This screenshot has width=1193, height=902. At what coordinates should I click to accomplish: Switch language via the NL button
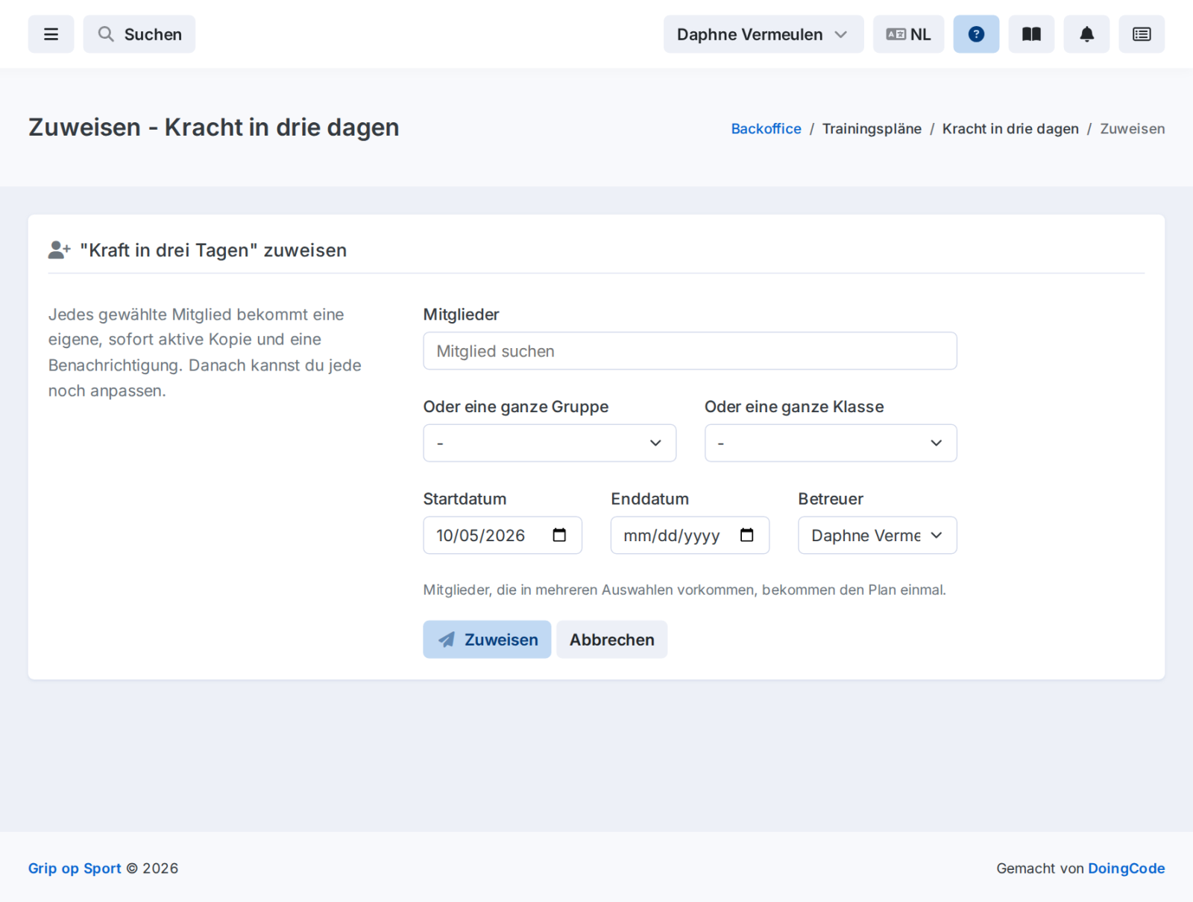pyautogui.click(x=908, y=34)
